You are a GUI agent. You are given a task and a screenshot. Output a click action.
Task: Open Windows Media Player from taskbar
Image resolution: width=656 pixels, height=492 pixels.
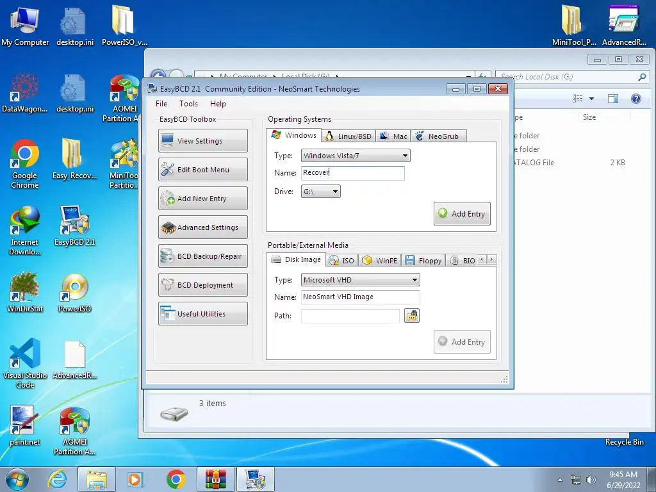pos(136,479)
